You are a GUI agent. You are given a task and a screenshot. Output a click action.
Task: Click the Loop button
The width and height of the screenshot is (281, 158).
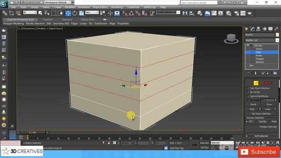267,109
